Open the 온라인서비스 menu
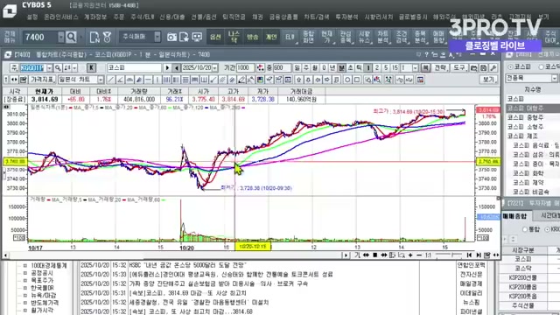560x315 pixels. [61, 17]
